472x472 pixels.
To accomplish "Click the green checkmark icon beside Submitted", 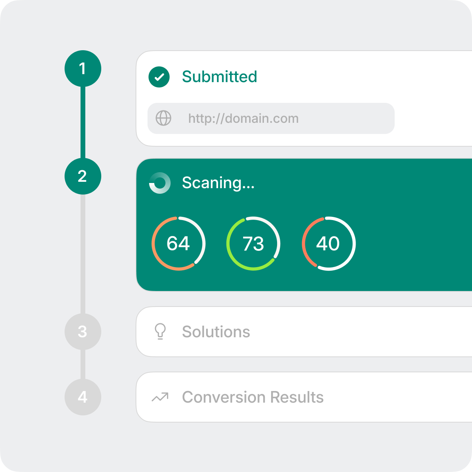I will (x=159, y=77).
